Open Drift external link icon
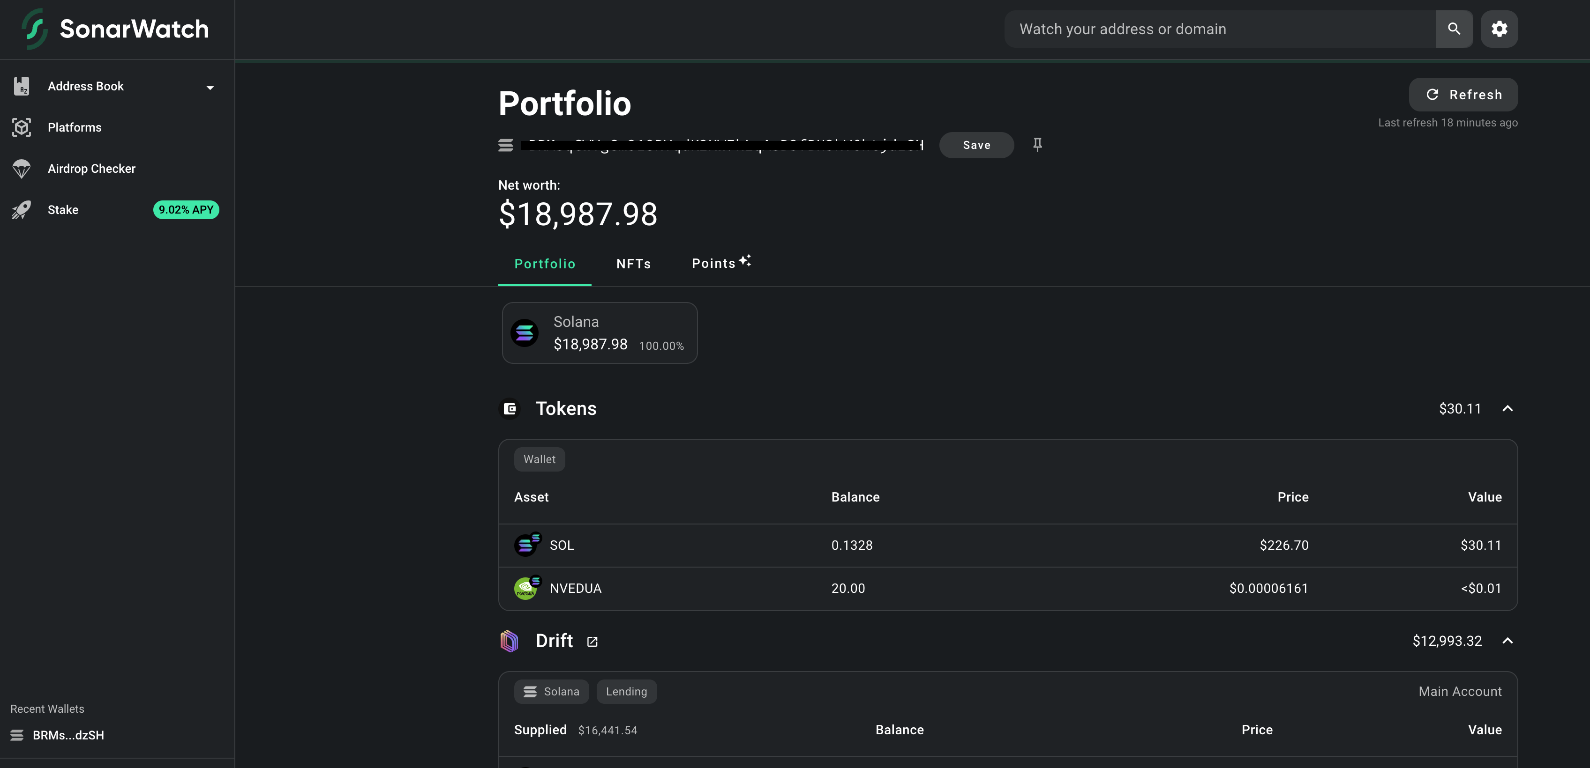The width and height of the screenshot is (1590, 768). click(592, 642)
